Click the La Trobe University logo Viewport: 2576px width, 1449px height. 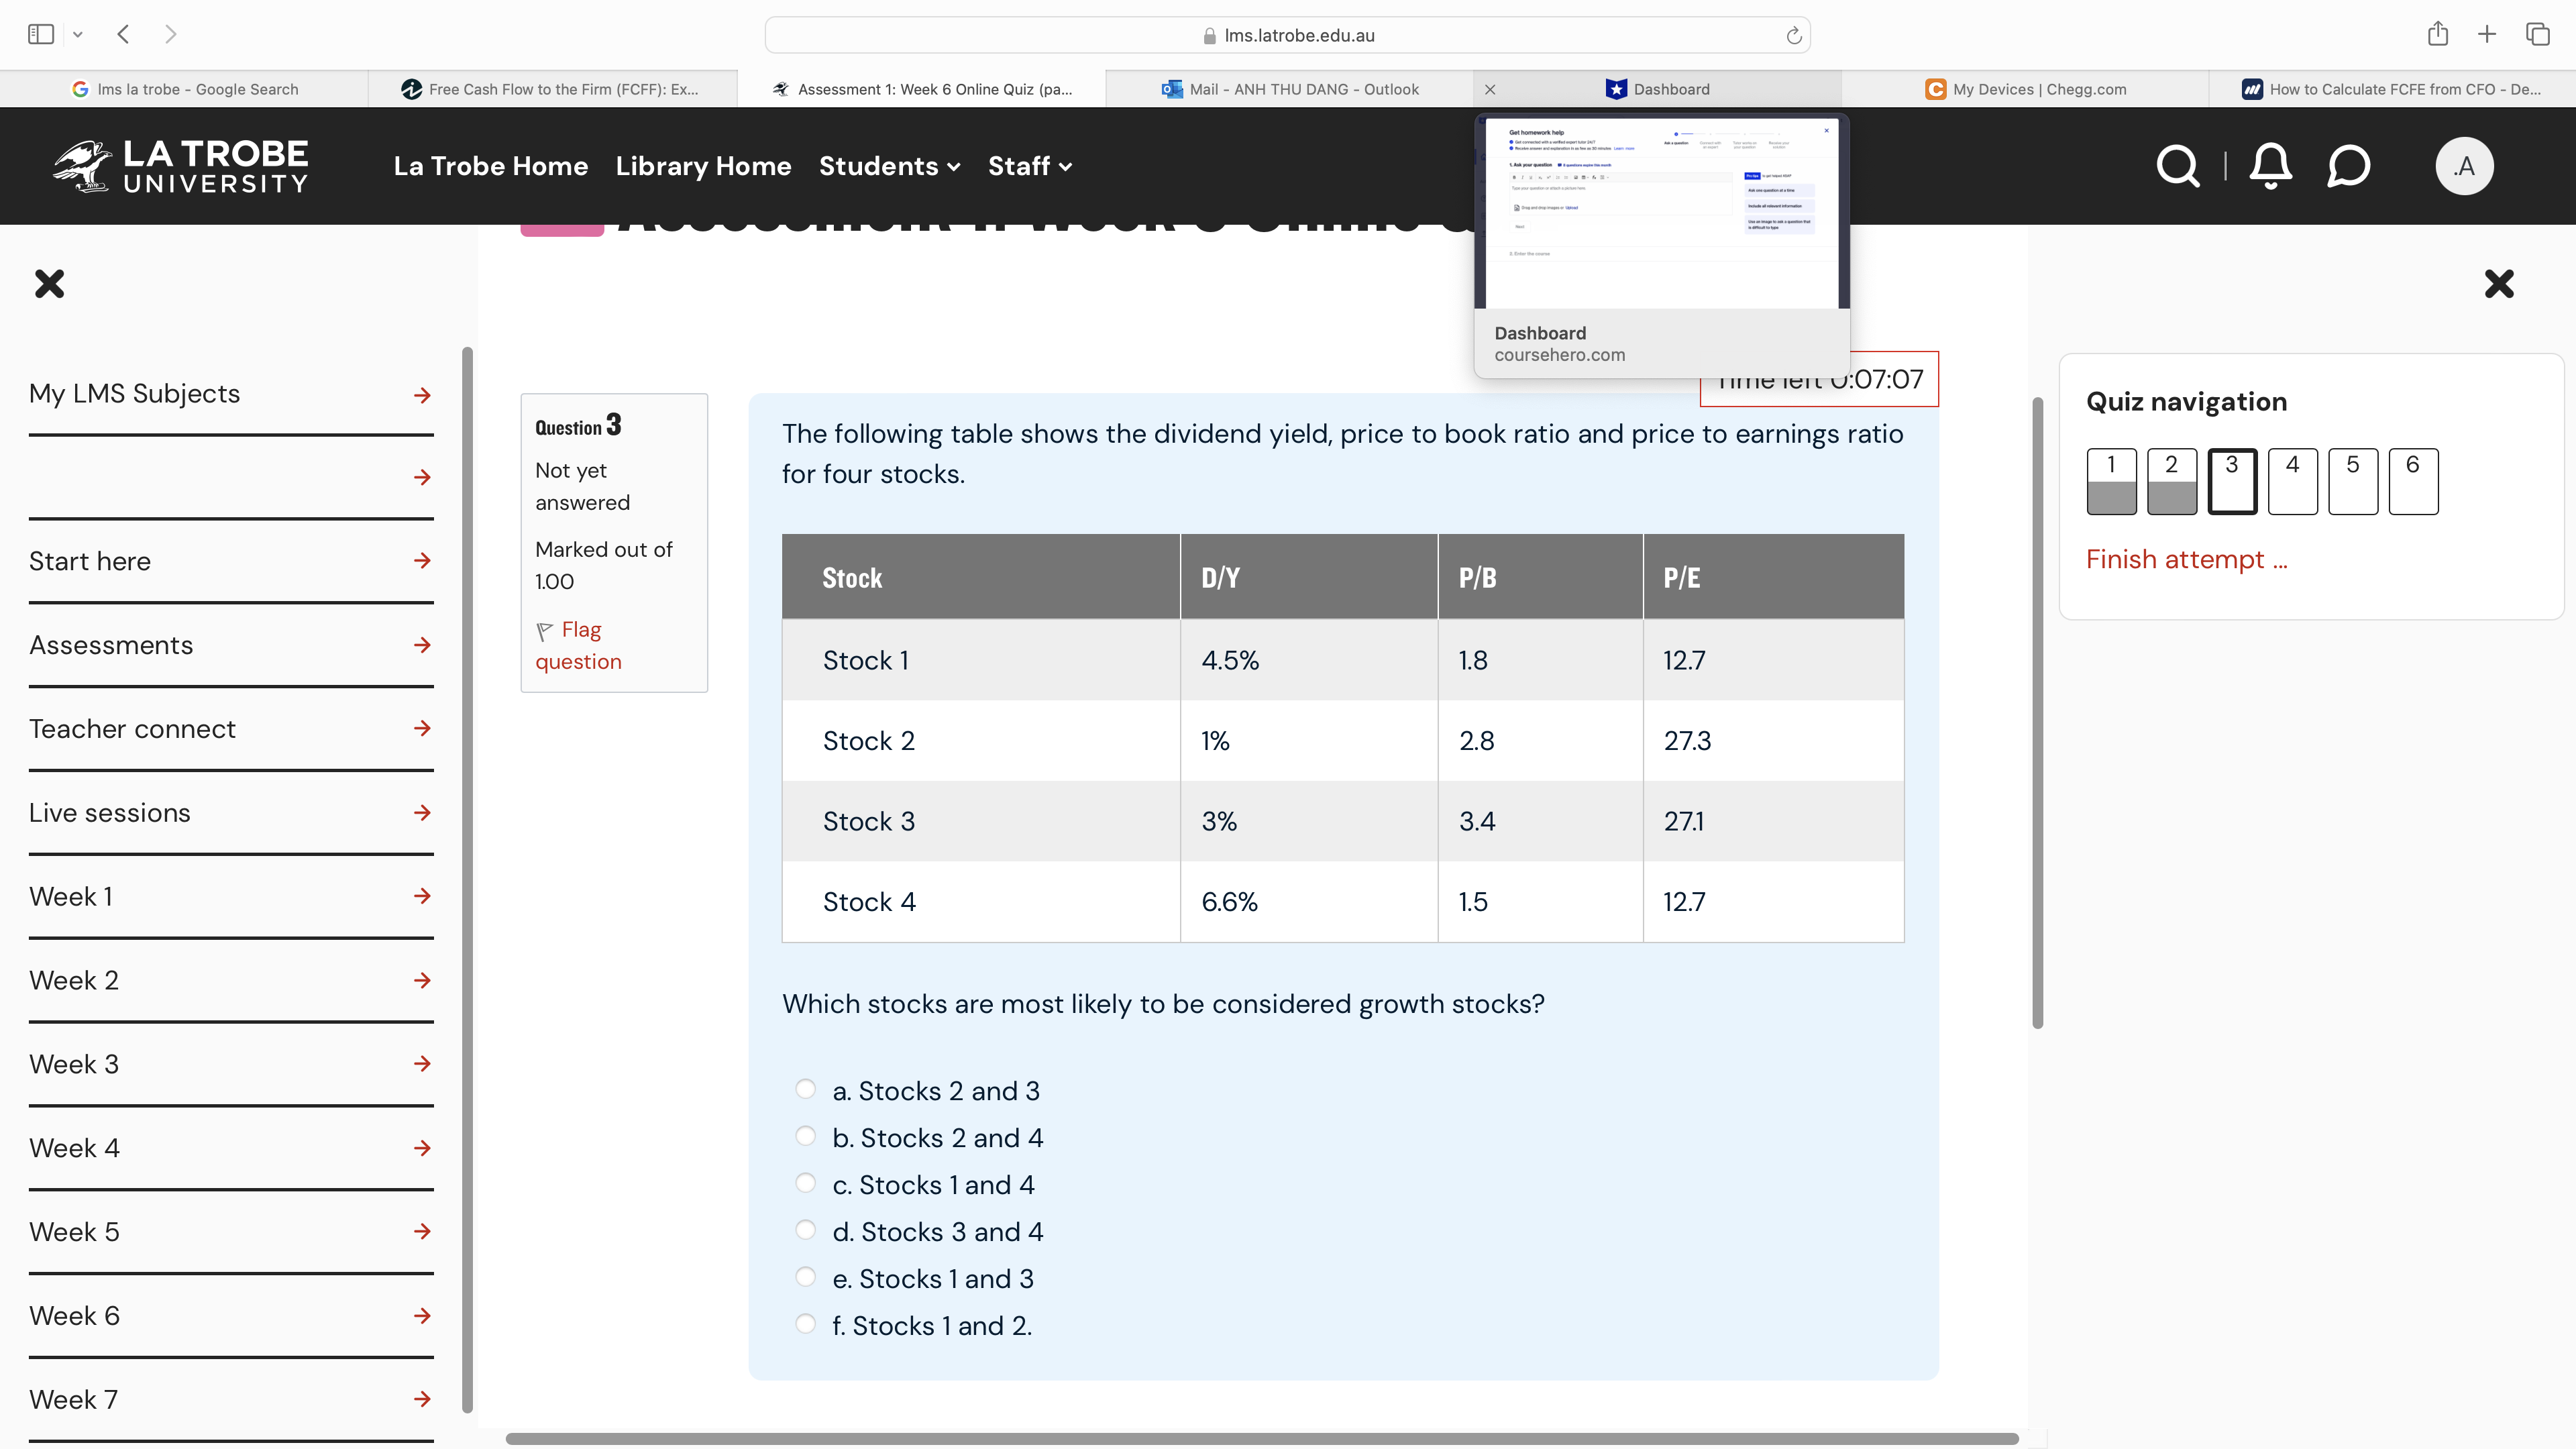(x=180, y=166)
